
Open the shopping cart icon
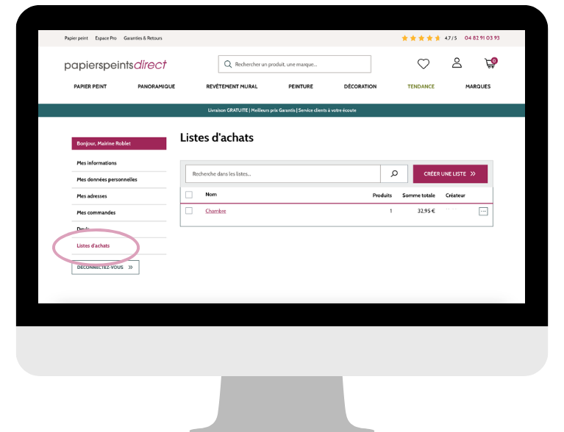point(490,64)
